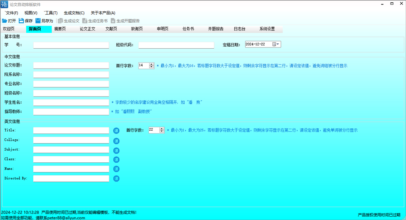Click the 生成开题报告 toolbar icon
Viewport: 406px width, 220px height.
point(113,21)
